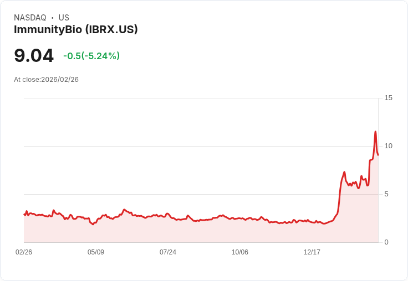Screen dimensions: 408x281
Task: Click the ImmunityBio (IBRX.US) title
Action: [76, 30]
